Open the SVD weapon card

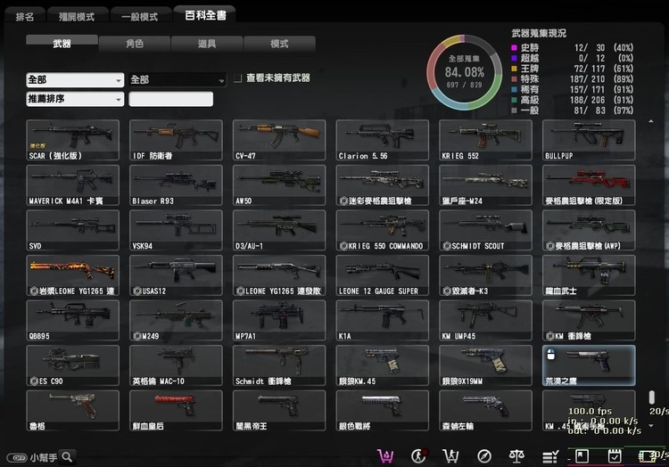click(72, 231)
